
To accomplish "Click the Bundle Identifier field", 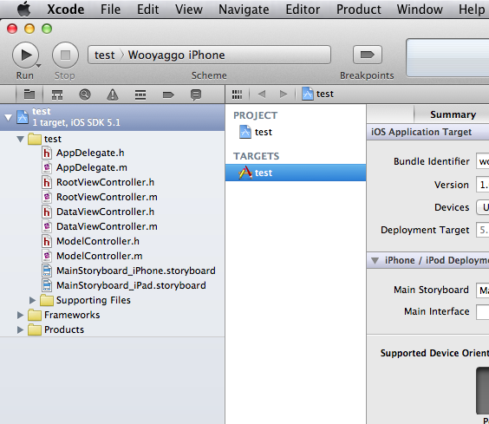I will pyautogui.click(x=482, y=161).
